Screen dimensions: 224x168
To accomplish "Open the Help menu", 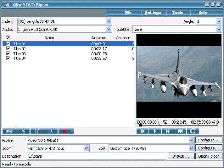I will [x=203, y=13].
